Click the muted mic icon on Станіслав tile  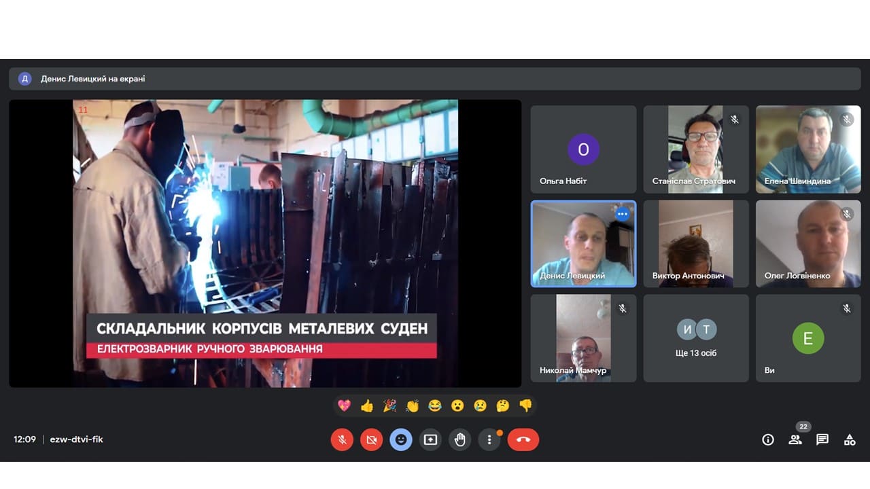(x=735, y=120)
